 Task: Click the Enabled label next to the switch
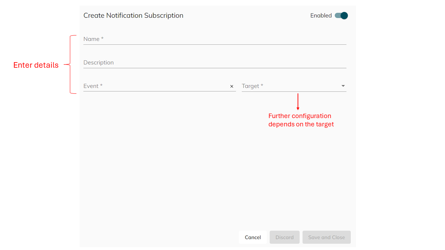click(321, 15)
